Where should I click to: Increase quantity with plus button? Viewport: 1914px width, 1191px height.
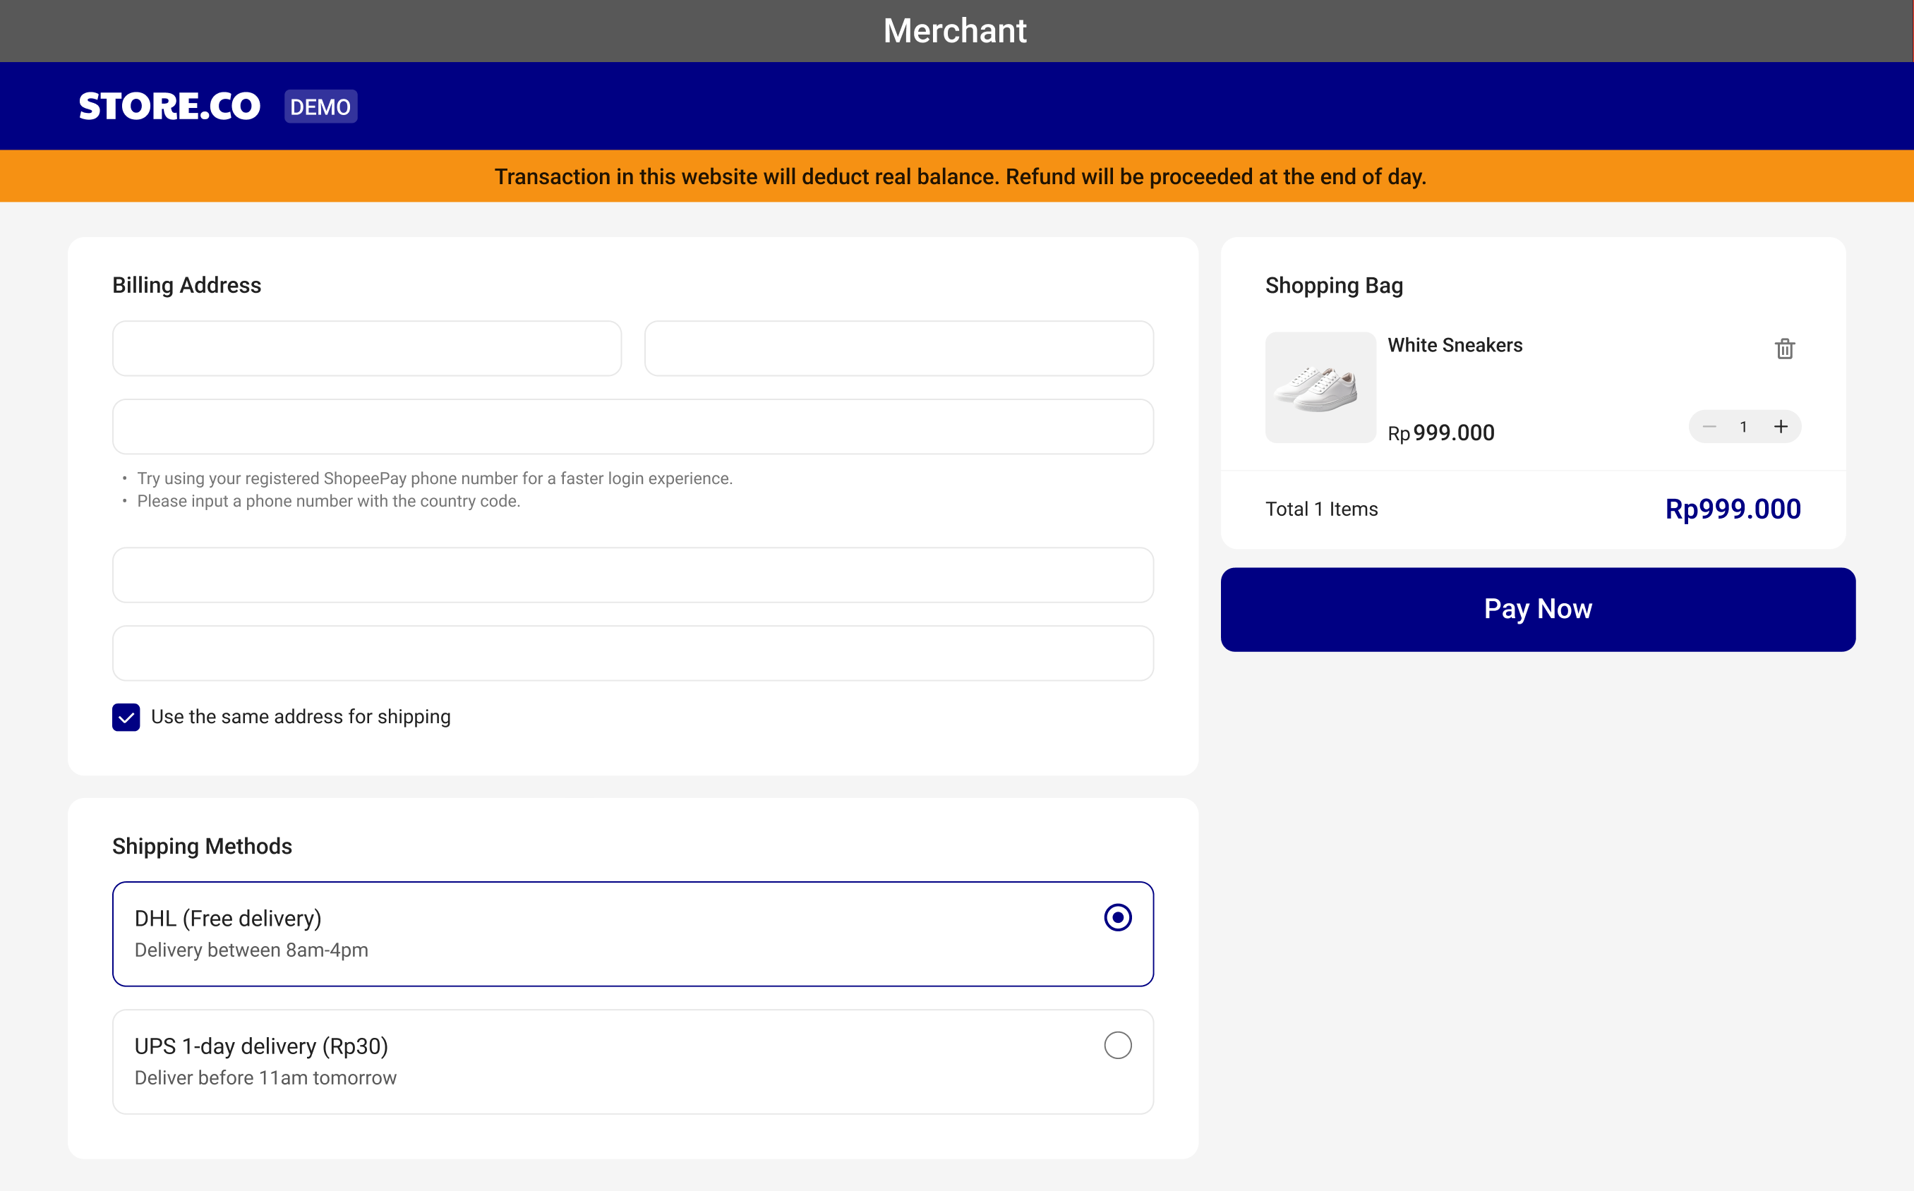point(1780,427)
